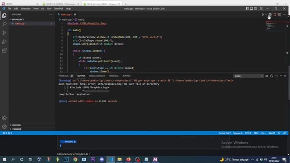This screenshot has height=163, width=290.
Task: Split the editor to the right
Action: tap(280, 14)
